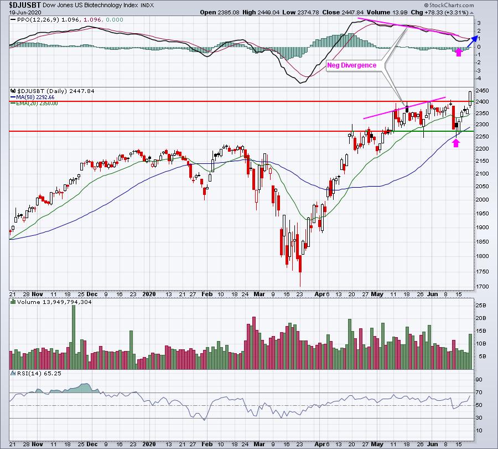
Task: Click the 25B volume axis label
Action: [x=481, y=306]
